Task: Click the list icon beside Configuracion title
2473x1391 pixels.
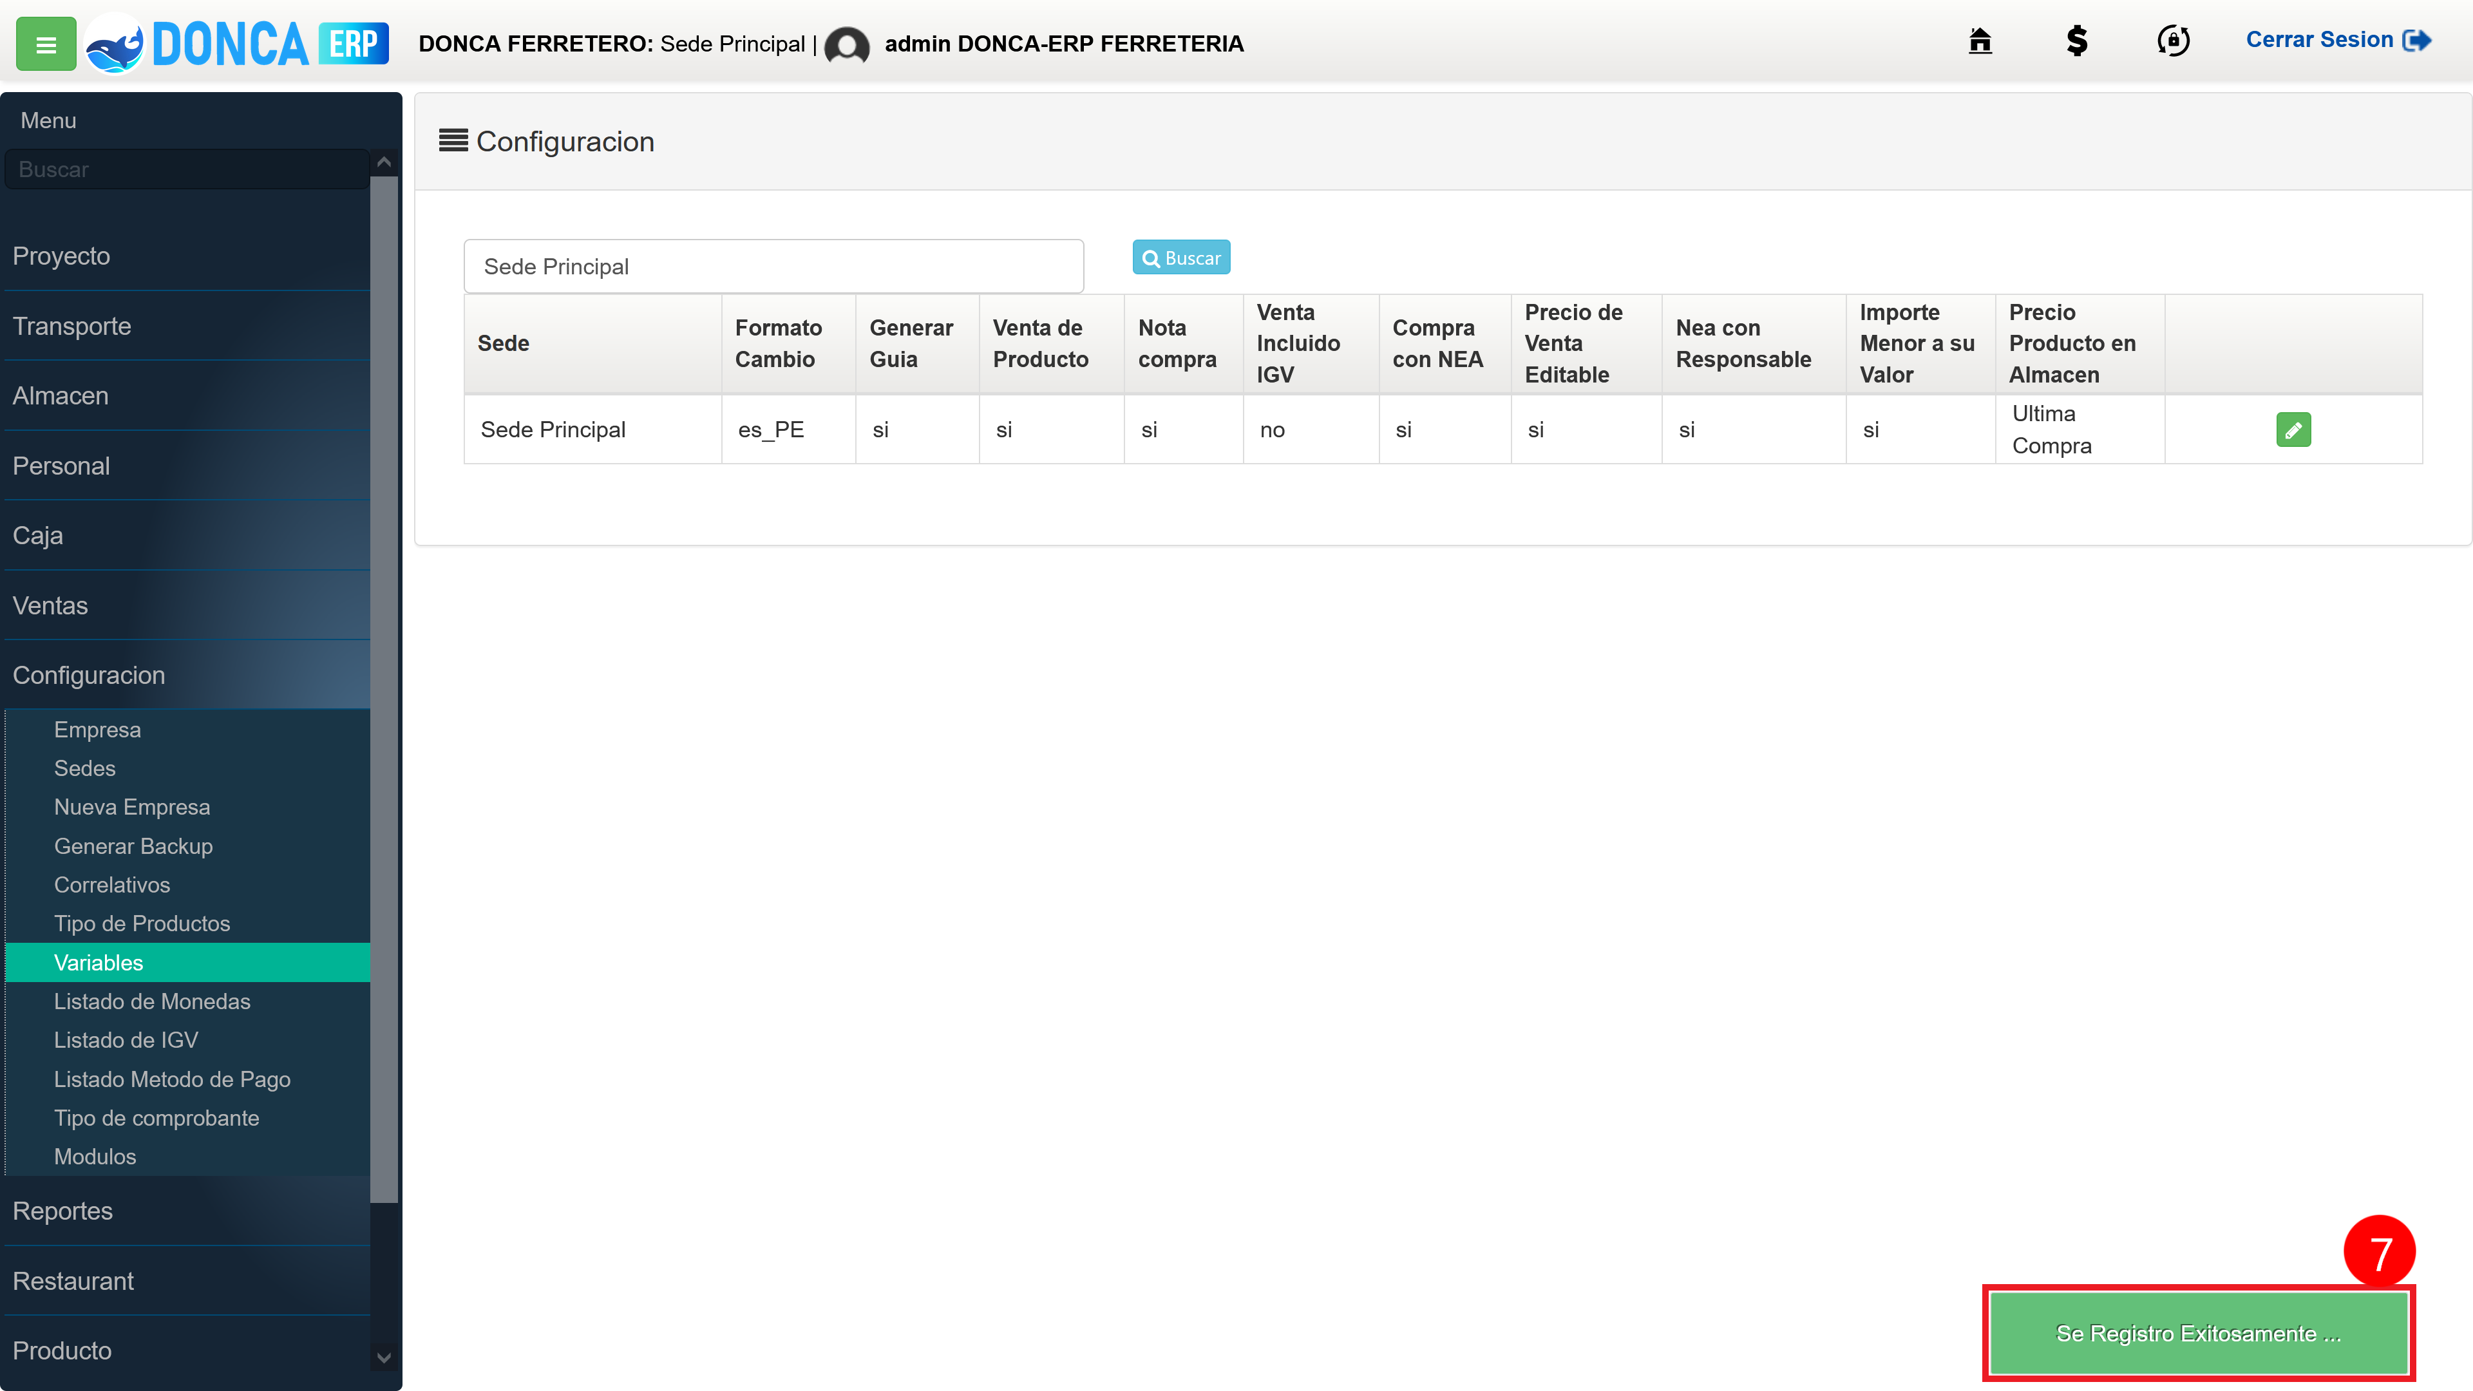Action: (x=453, y=141)
